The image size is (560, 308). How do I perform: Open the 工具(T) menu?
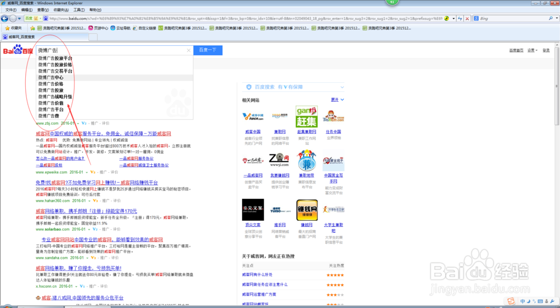(79, 10)
